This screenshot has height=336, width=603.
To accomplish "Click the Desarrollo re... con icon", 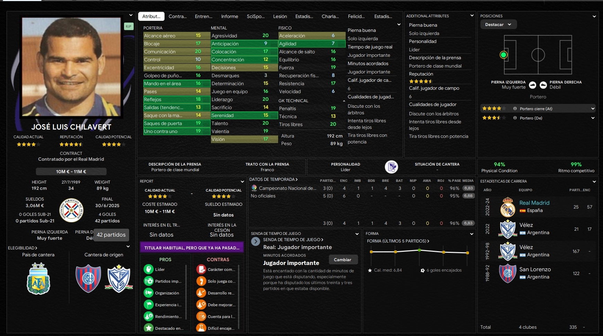I will 201,293.
